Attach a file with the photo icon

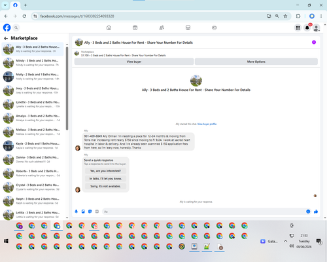point(83,212)
